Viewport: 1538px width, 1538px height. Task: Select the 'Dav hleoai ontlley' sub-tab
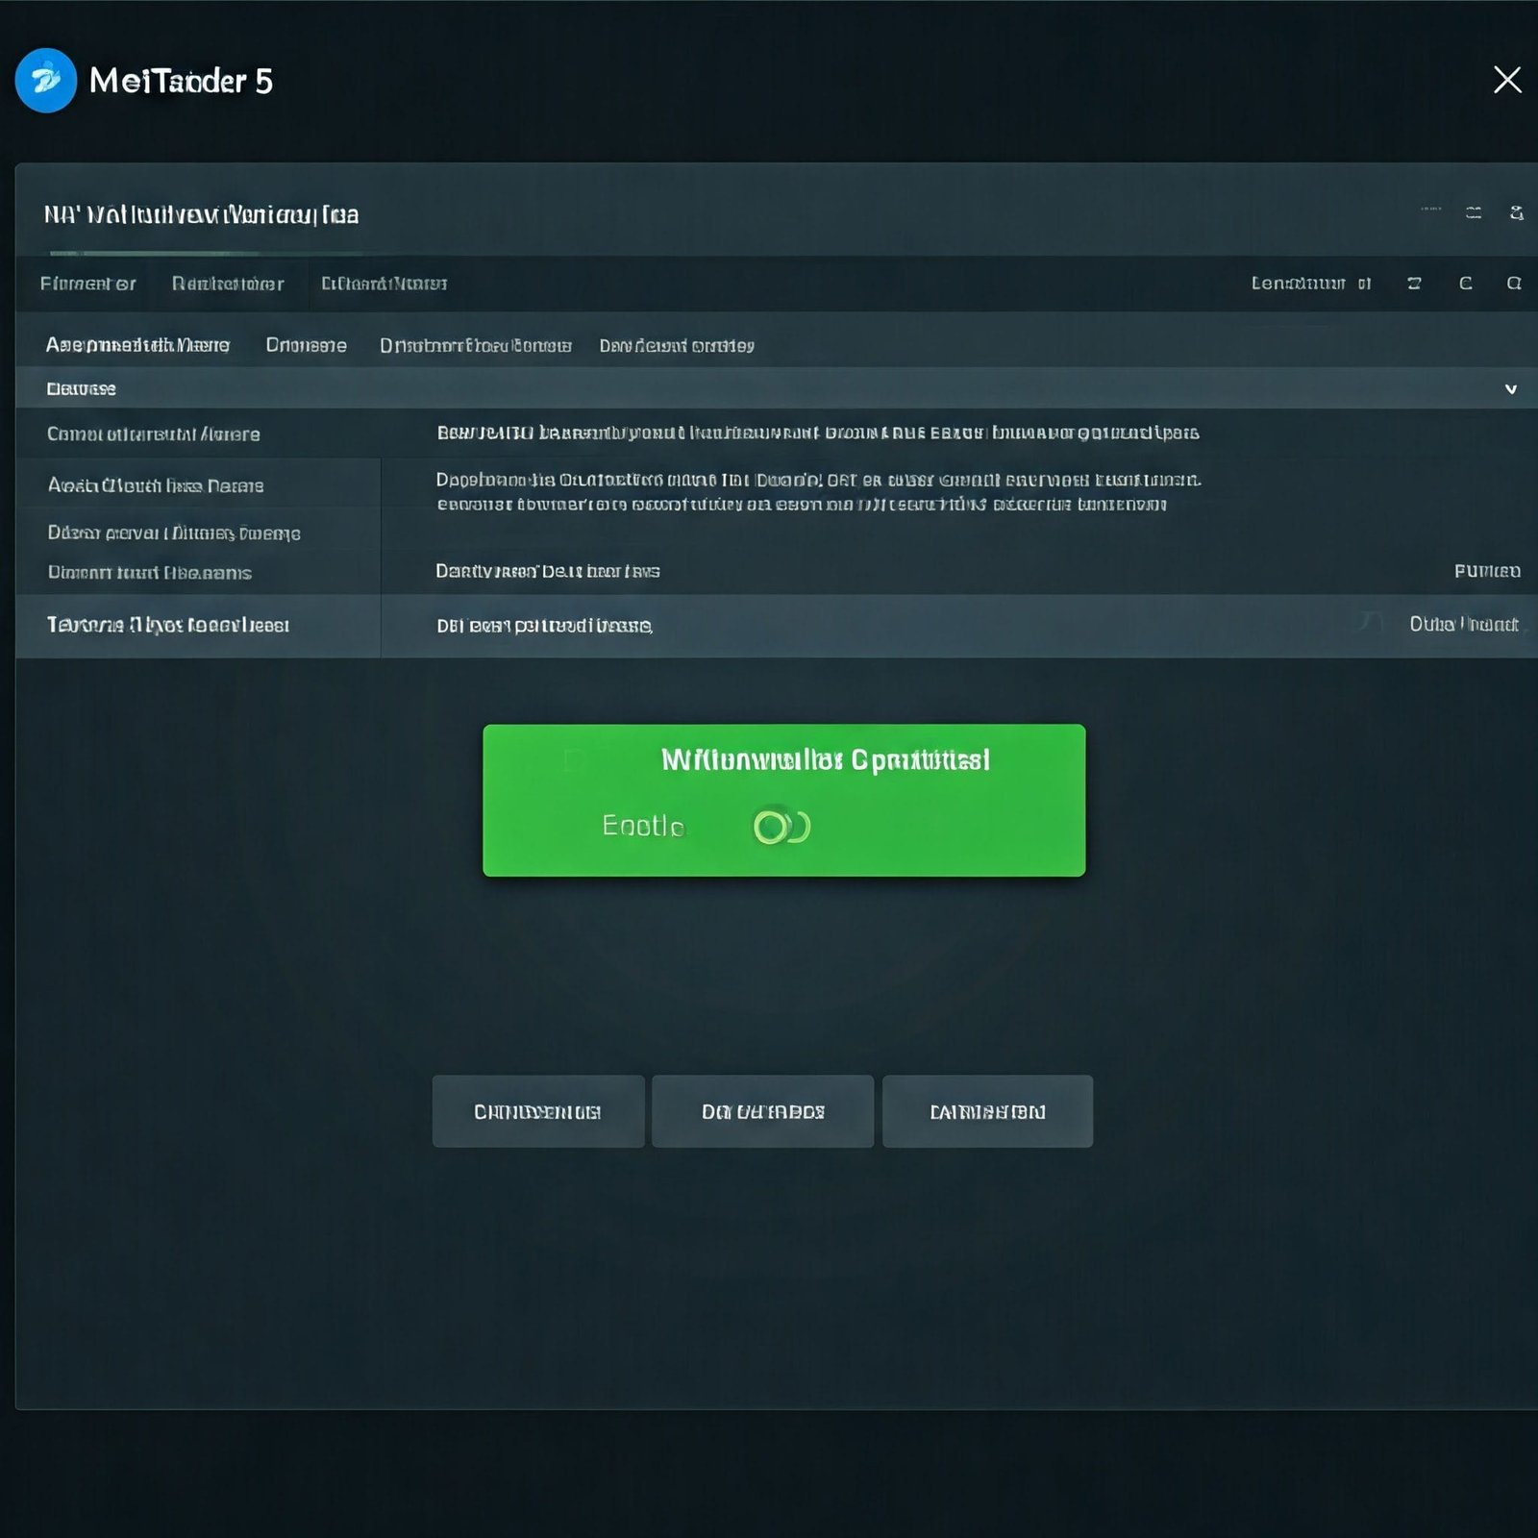pyautogui.click(x=677, y=345)
